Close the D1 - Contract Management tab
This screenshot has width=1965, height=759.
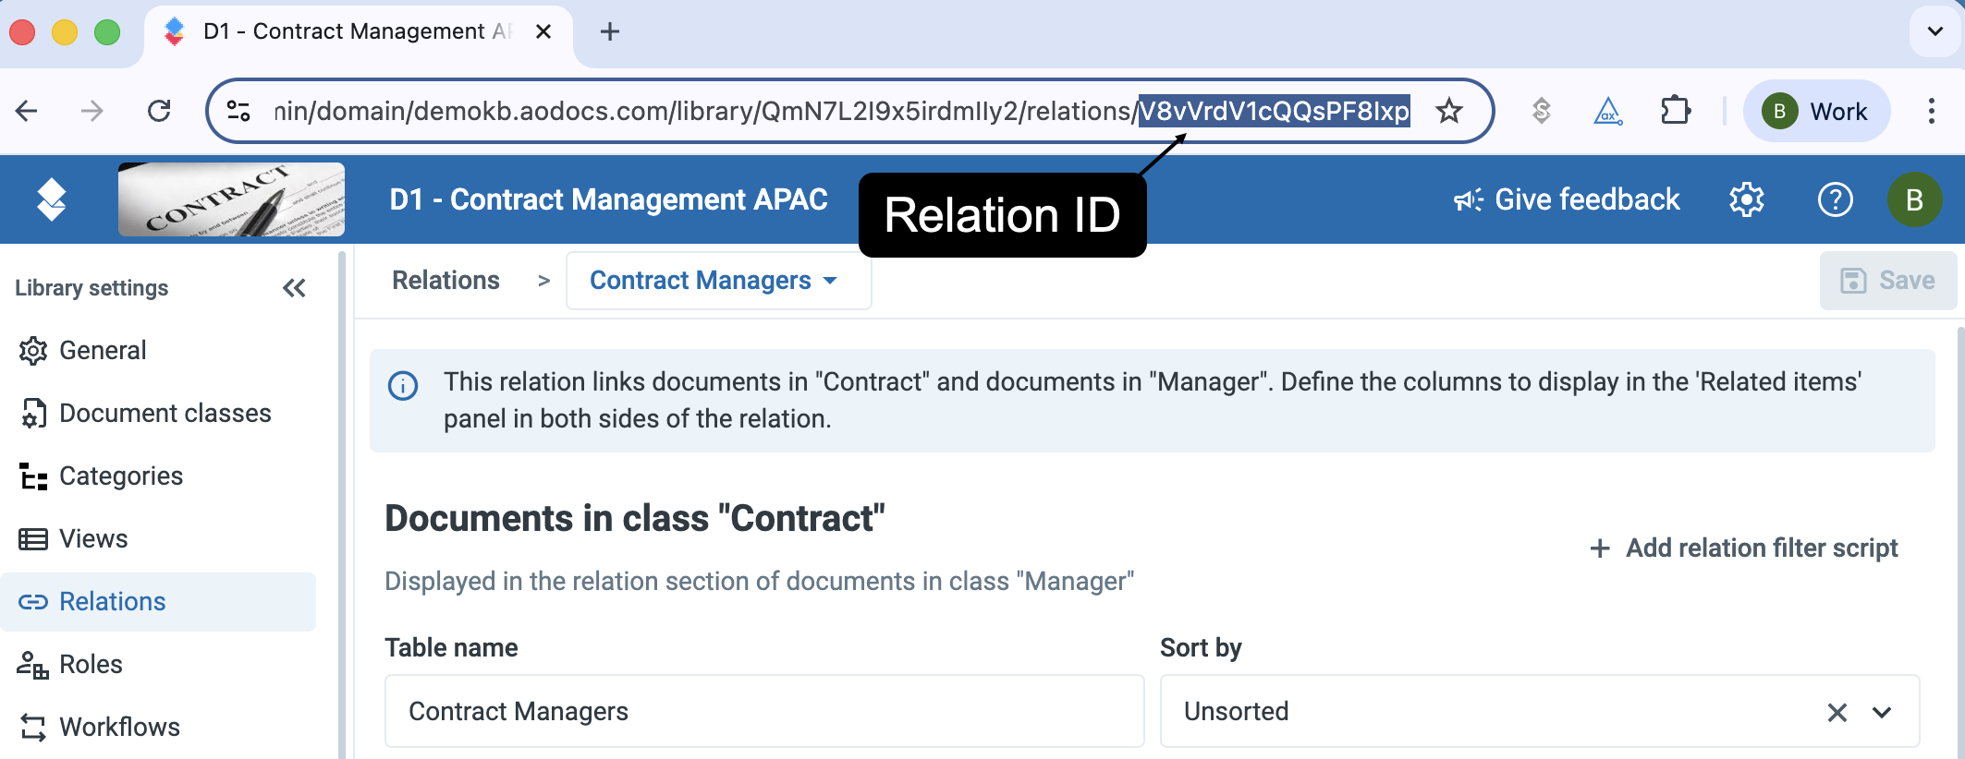tap(543, 31)
